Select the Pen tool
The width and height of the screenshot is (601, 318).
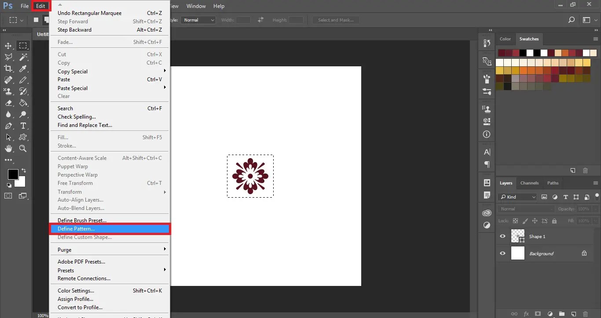pyautogui.click(x=8, y=126)
